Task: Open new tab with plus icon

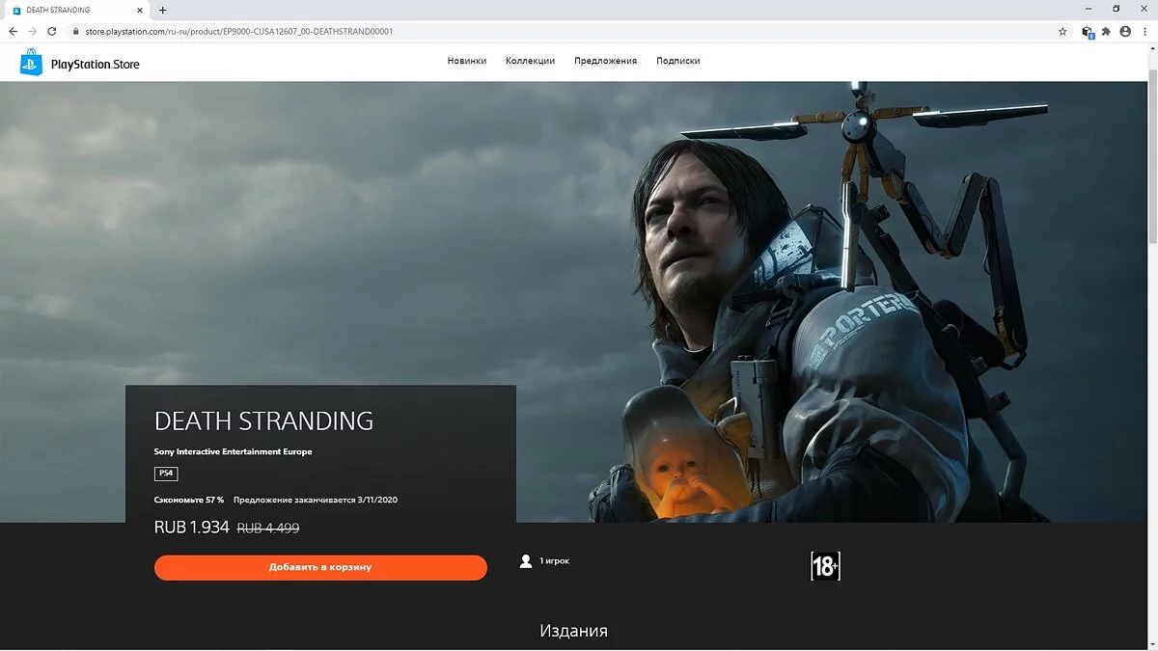Action: point(162,10)
